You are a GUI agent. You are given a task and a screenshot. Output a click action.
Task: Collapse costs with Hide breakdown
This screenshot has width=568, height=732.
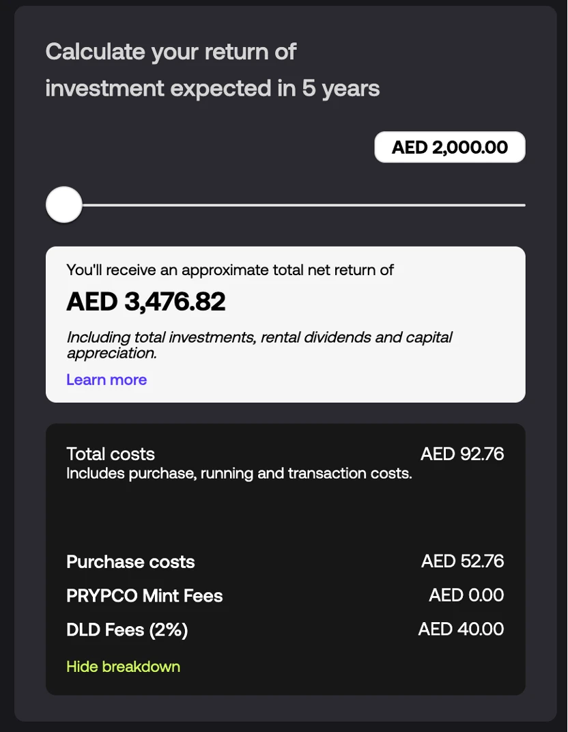coord(123,666)
